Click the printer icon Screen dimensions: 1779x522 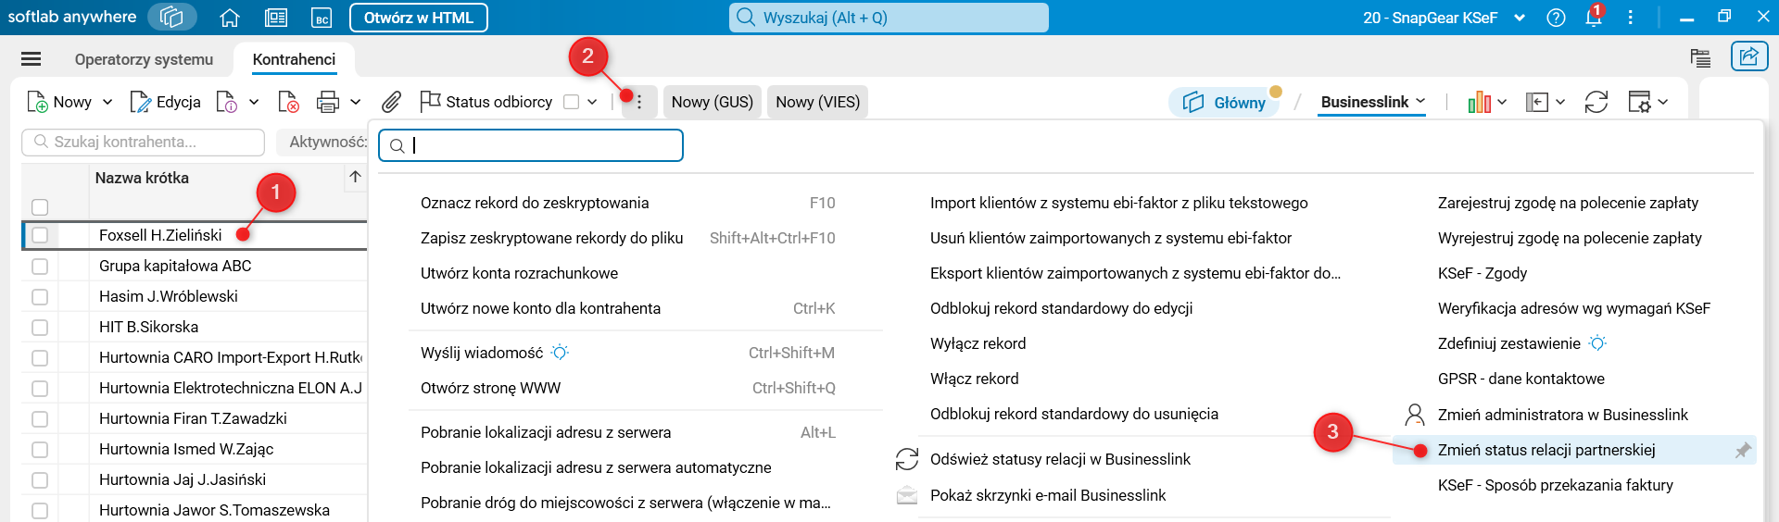[328, 102]
